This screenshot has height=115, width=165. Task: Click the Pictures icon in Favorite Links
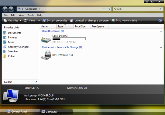tap(5, 38)
